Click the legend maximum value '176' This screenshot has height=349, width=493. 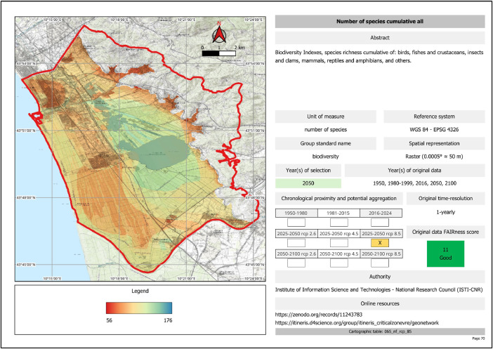(x=168, y=321)
